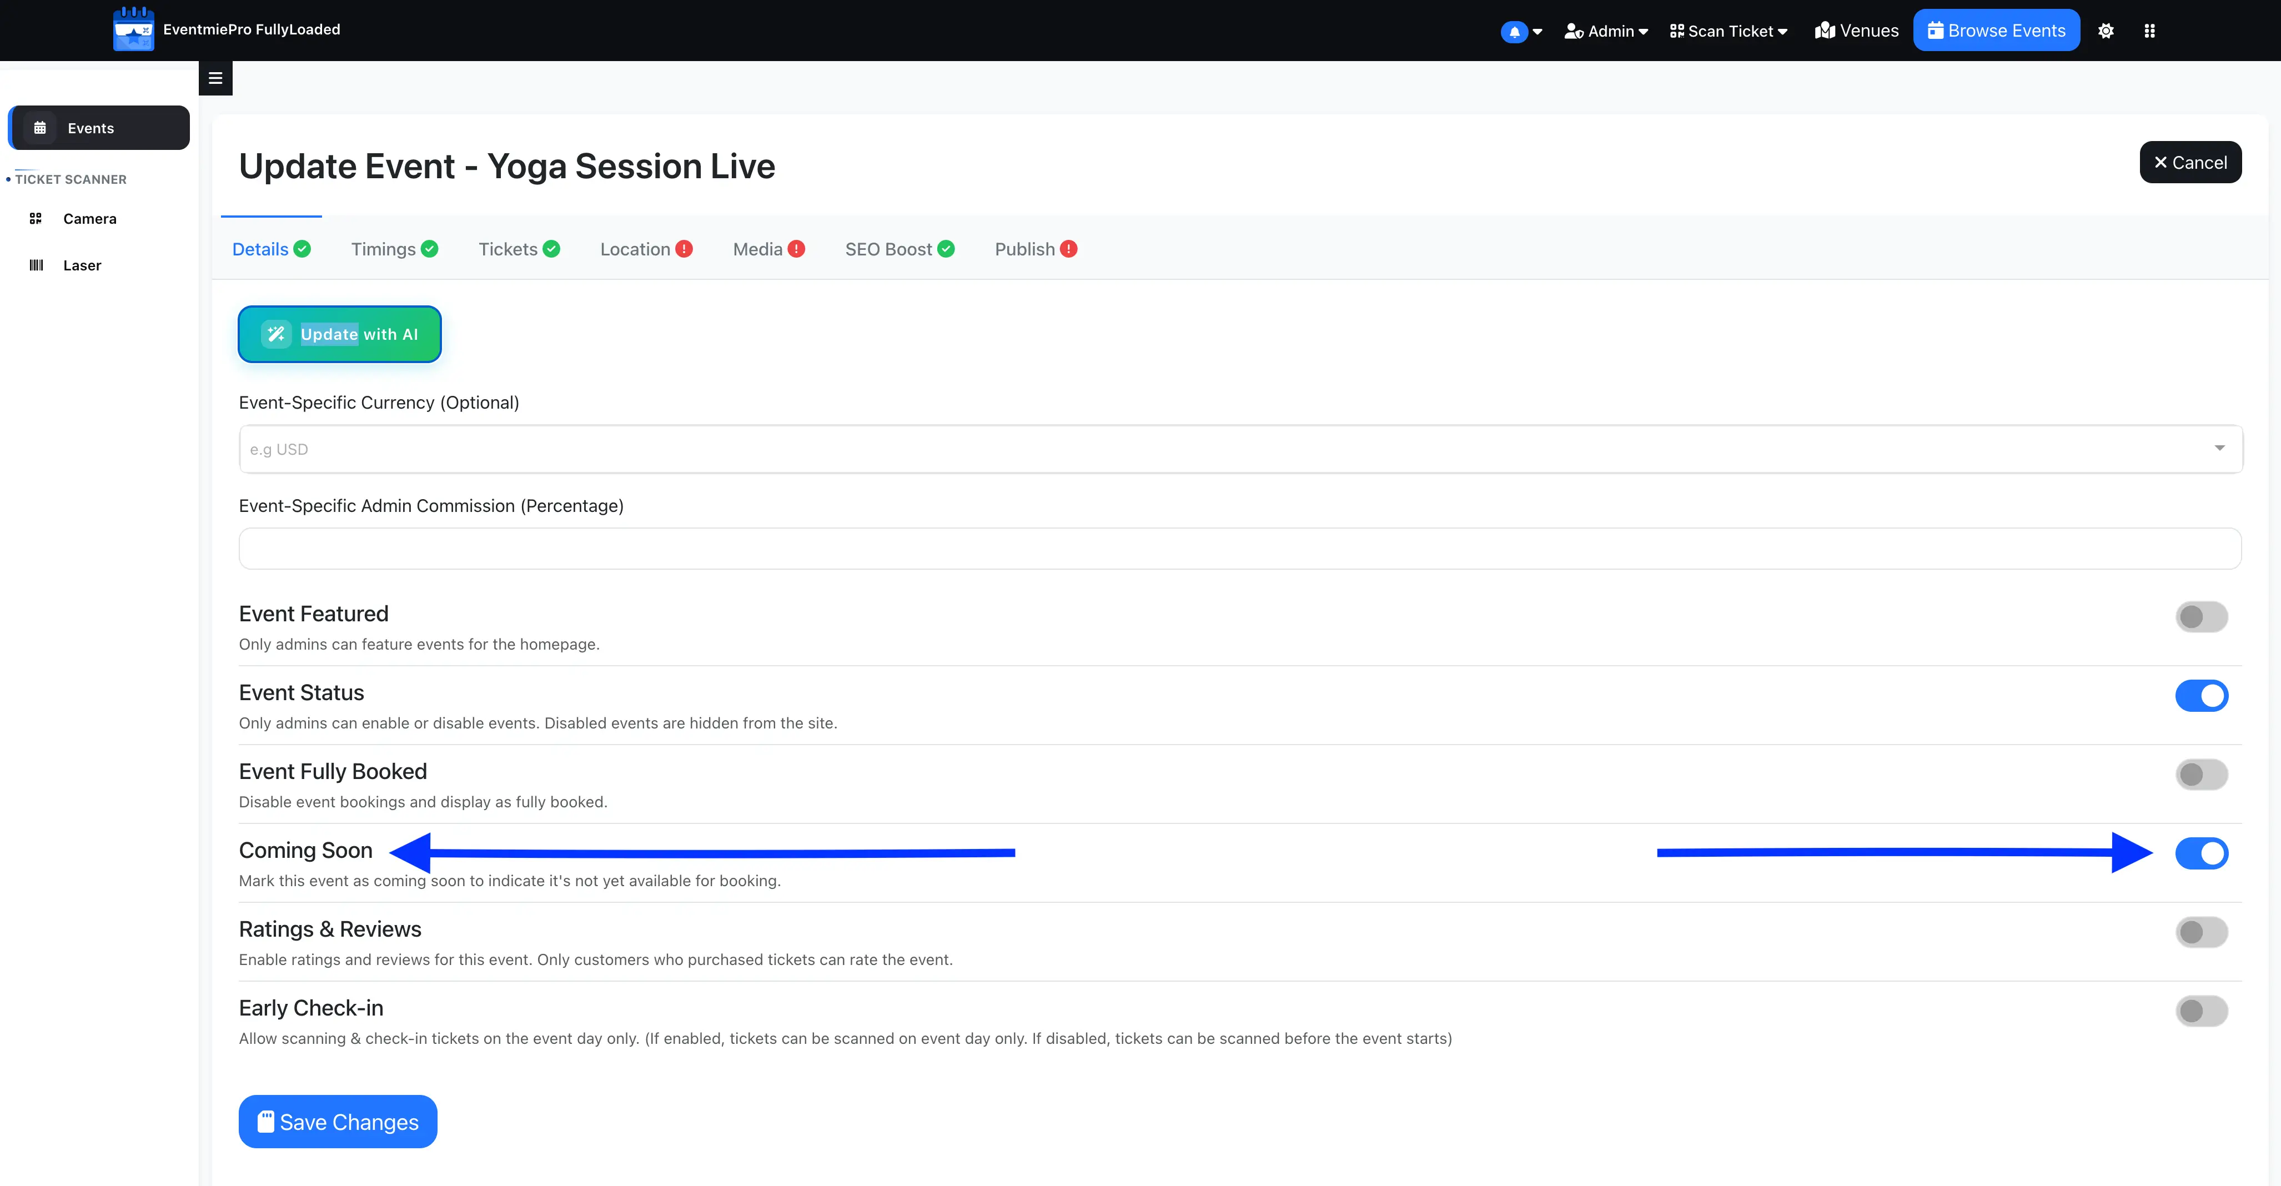This screenshot has height=1186, width=2281.
Task: Click the X icon in Cancel button
Action: (2160, 162)
